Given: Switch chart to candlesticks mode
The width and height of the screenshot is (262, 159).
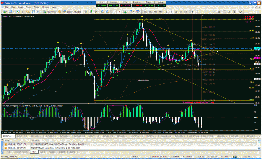Looking at the screenshot, I should (91, 12).
